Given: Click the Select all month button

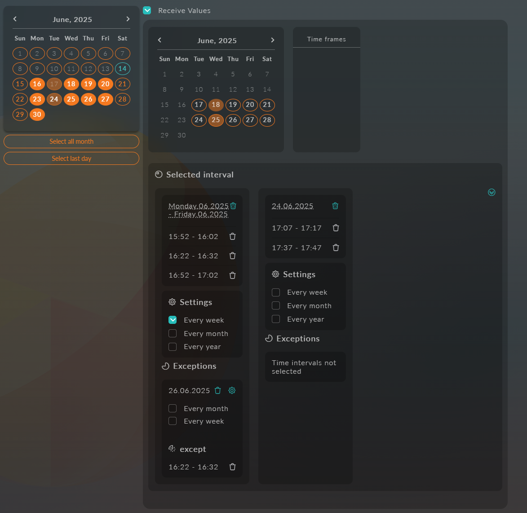Looking at the screenshot, I should [71, 142].
